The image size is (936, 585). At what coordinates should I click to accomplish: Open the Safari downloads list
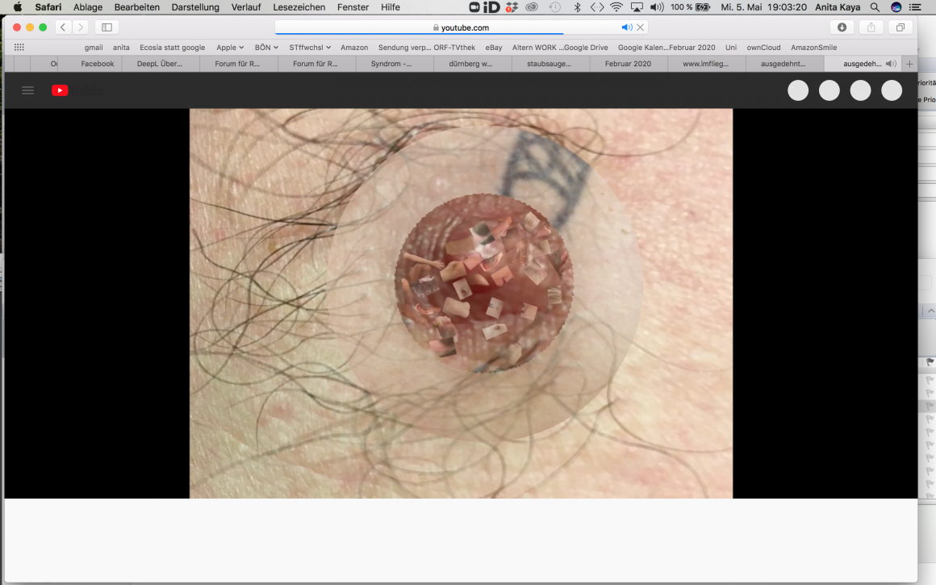pos(842,27)
